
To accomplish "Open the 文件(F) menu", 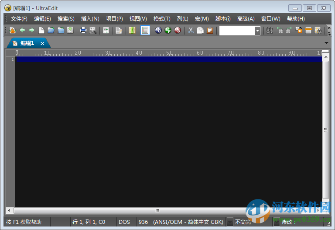I will [x=19, y=19].
